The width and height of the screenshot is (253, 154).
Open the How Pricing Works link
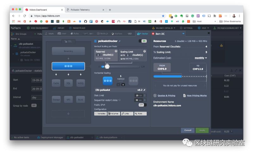[x=197, y=96]
